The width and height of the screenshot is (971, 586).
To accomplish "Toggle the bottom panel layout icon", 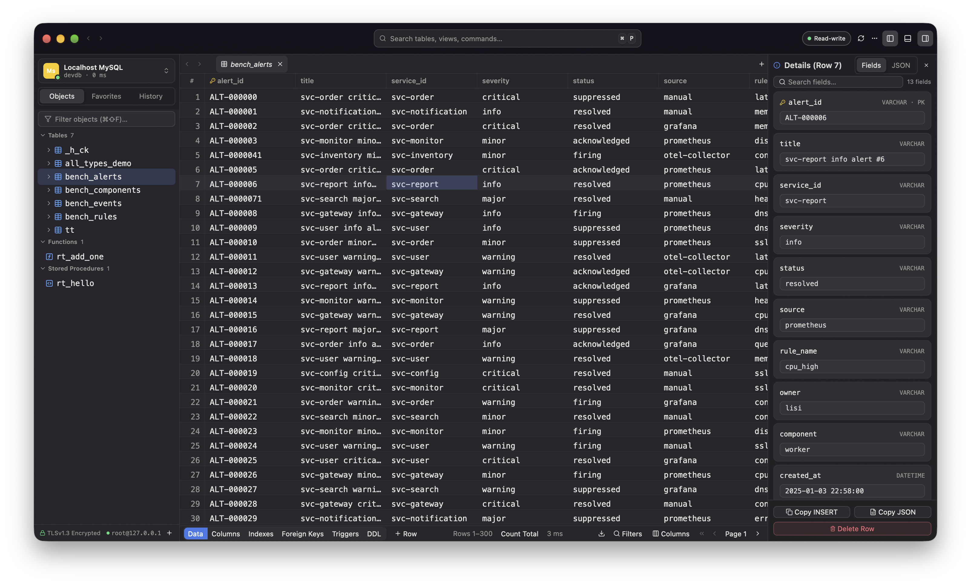I will click(x=907, y=38).
